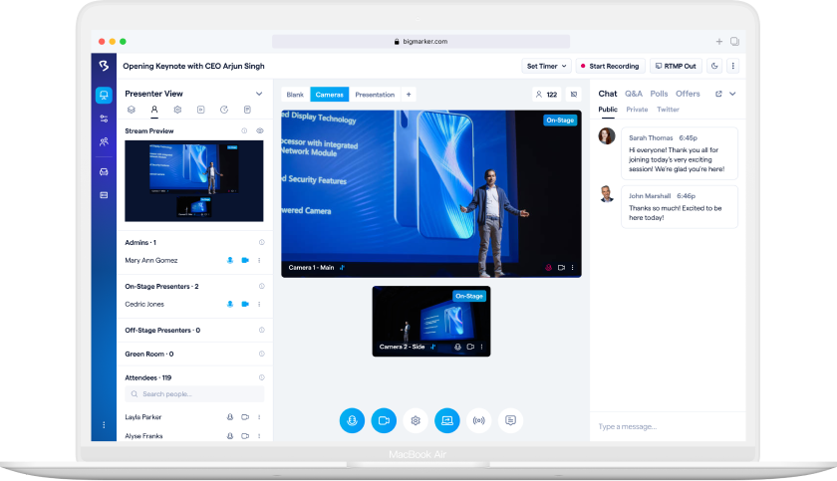Click the screen share button in bottom controls

447,420
